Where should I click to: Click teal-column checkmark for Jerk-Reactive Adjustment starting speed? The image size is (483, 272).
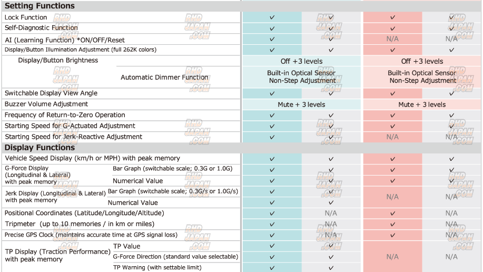[272, 137]
